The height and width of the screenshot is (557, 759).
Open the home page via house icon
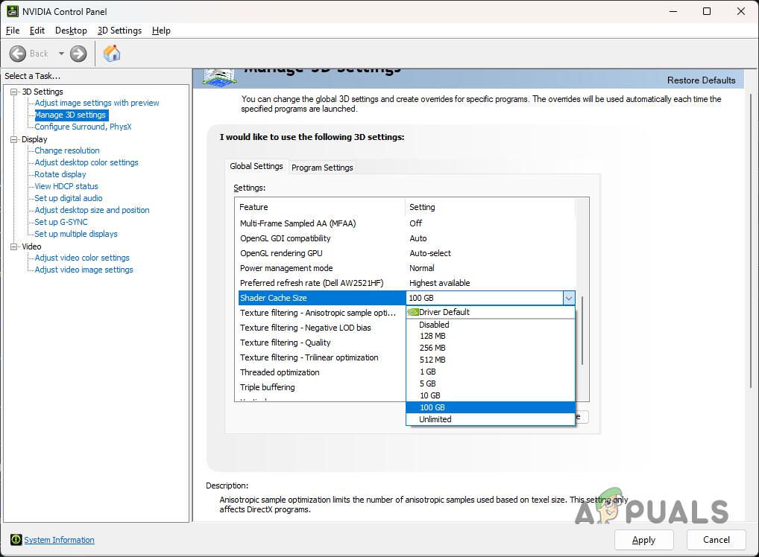pyautogui.click(x=113, y=53)
